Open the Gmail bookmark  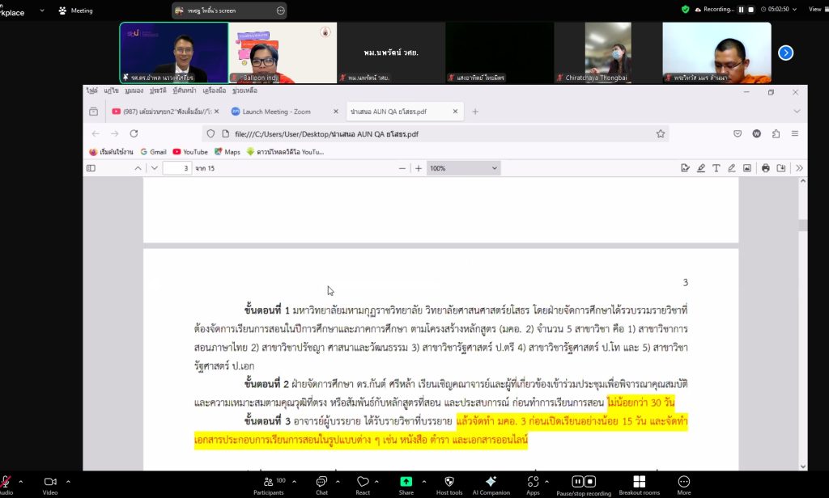pyautogui.click(x=153, y=151)
